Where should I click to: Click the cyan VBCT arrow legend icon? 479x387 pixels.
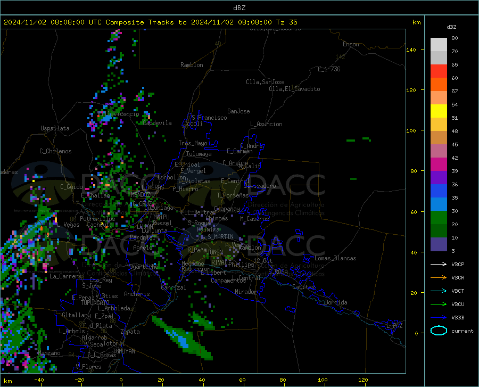[439, 291]
